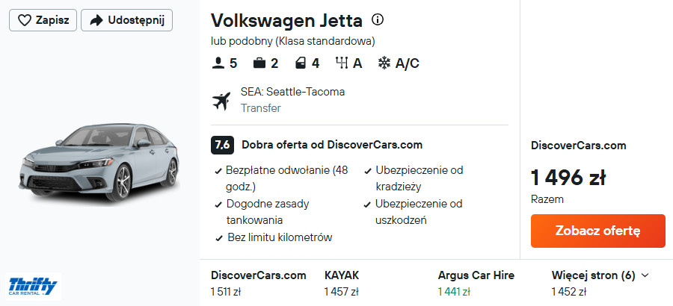The height and width of the screenshot is (306, 673).
Task: Click the car doors icon
Action: click(299, 63)
